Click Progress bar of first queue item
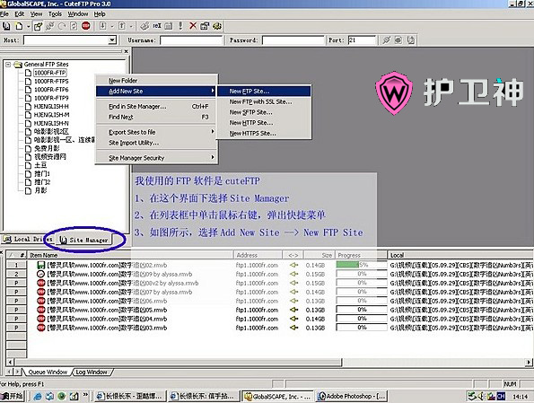 point(362,265)
